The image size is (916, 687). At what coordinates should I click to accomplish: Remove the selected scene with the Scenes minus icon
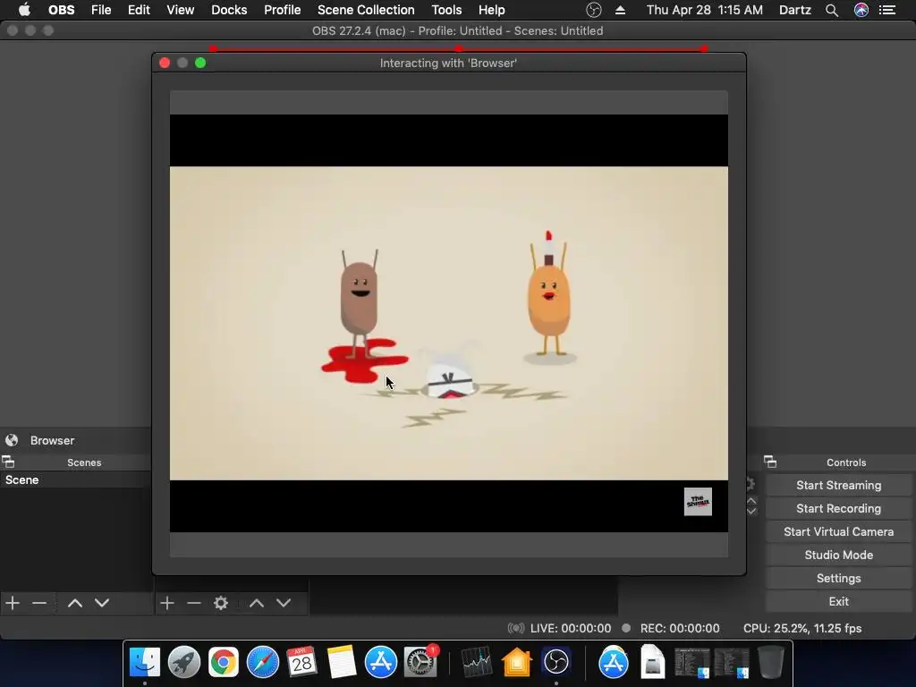coord(39,602)
